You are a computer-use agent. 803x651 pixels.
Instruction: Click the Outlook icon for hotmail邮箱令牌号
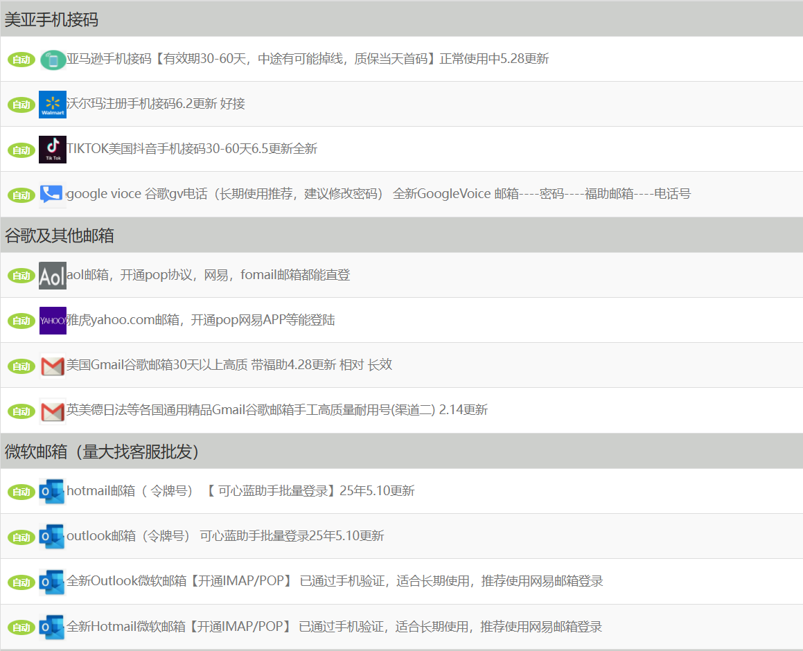point(53,490)
